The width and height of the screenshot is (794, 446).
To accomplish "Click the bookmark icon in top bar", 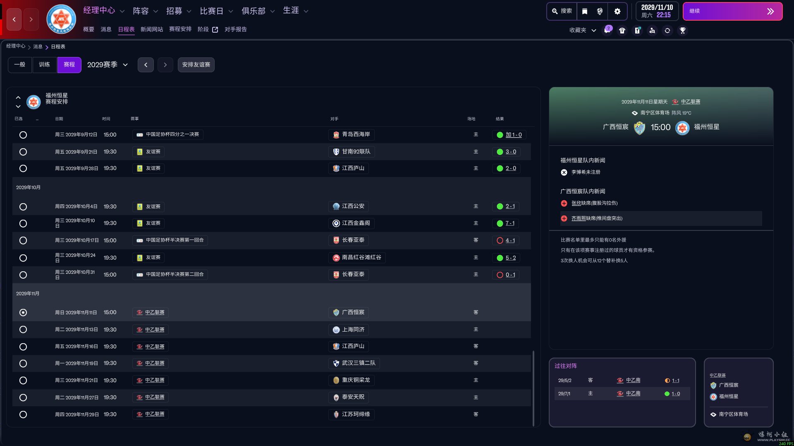I will click(x=585, y=11).
